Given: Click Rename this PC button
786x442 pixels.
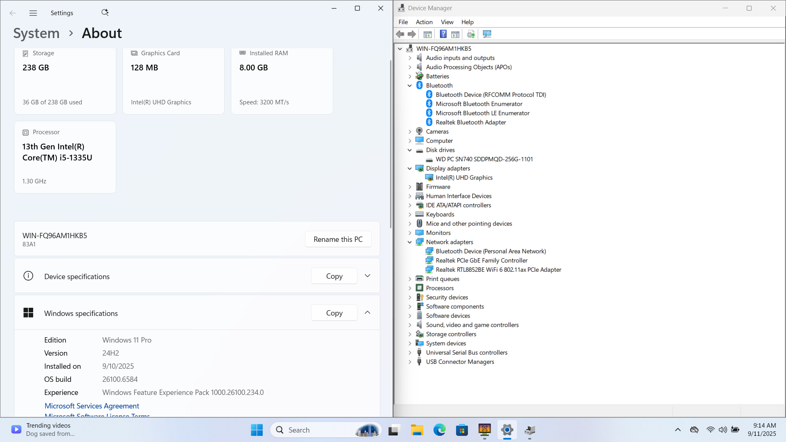Looking at the screenshot, I should 338,239.
